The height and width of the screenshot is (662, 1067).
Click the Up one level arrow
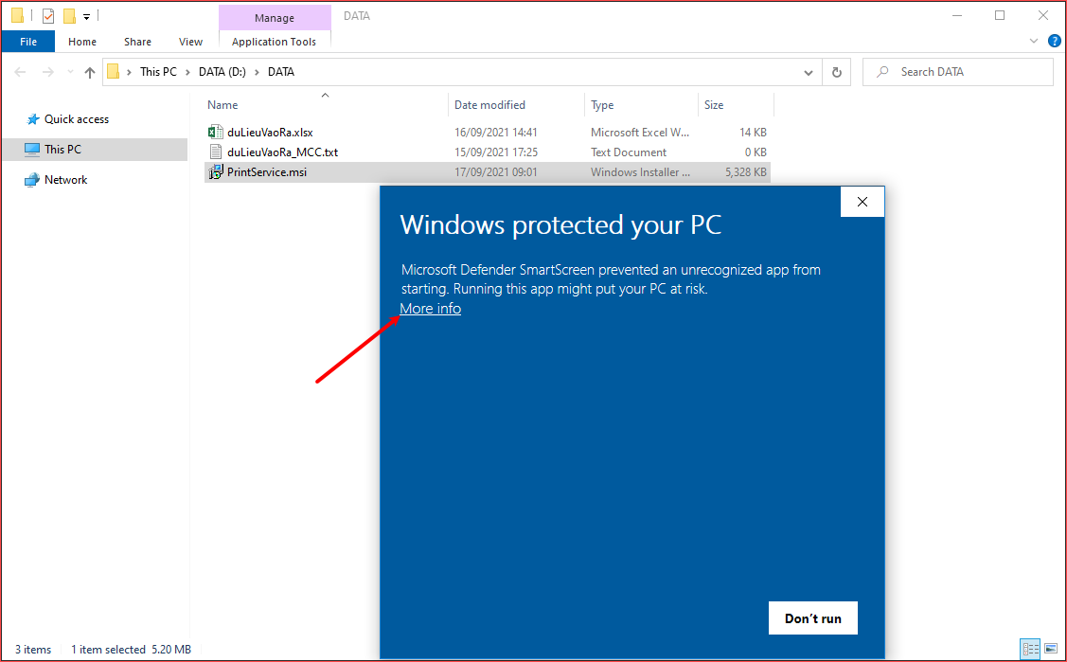pyautogui.click(x=89, y=72)
